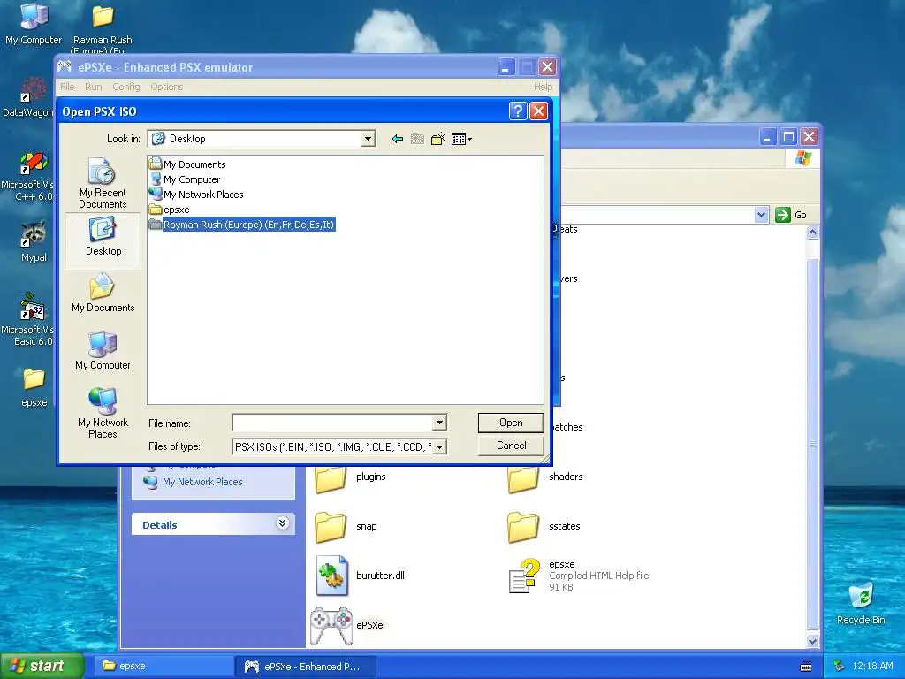Switch to epsxe taskbar button
905x679 pixels.
163,667
